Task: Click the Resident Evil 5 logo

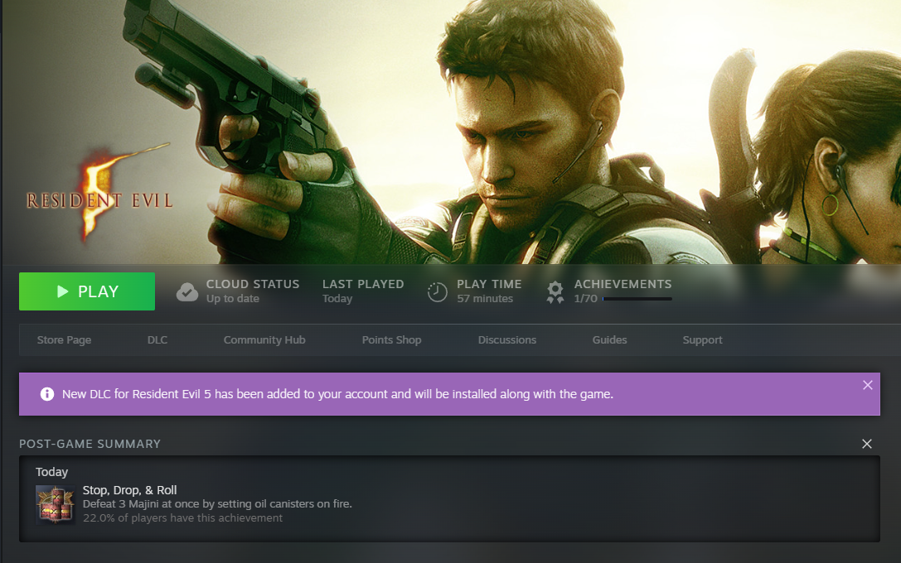Action: [x=99, y=194]
